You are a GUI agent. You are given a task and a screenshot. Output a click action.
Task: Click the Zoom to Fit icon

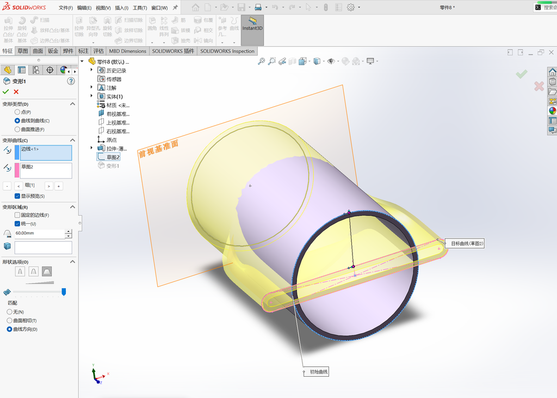tap(261, 61)
